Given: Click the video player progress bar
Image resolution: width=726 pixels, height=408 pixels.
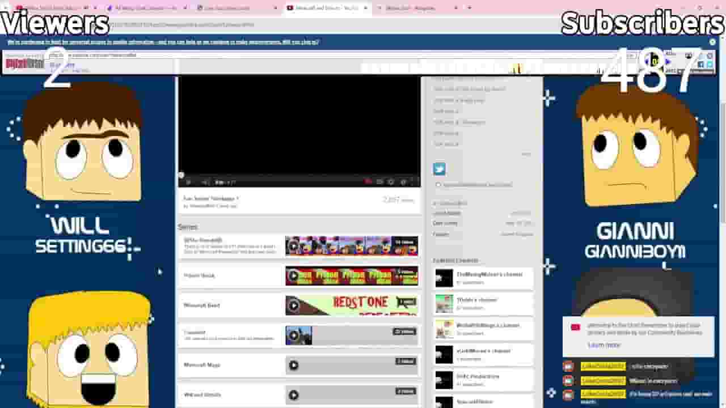Looking at the screenshot, I should coord(299,175).
